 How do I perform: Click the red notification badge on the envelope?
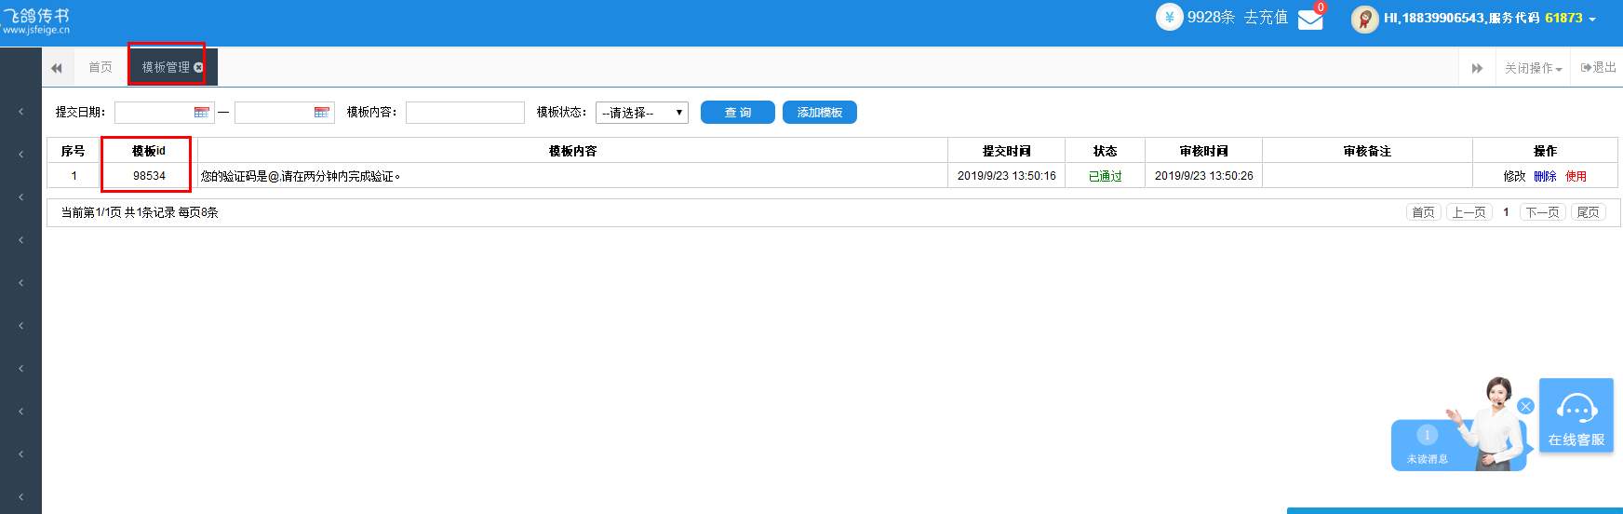1321,7
